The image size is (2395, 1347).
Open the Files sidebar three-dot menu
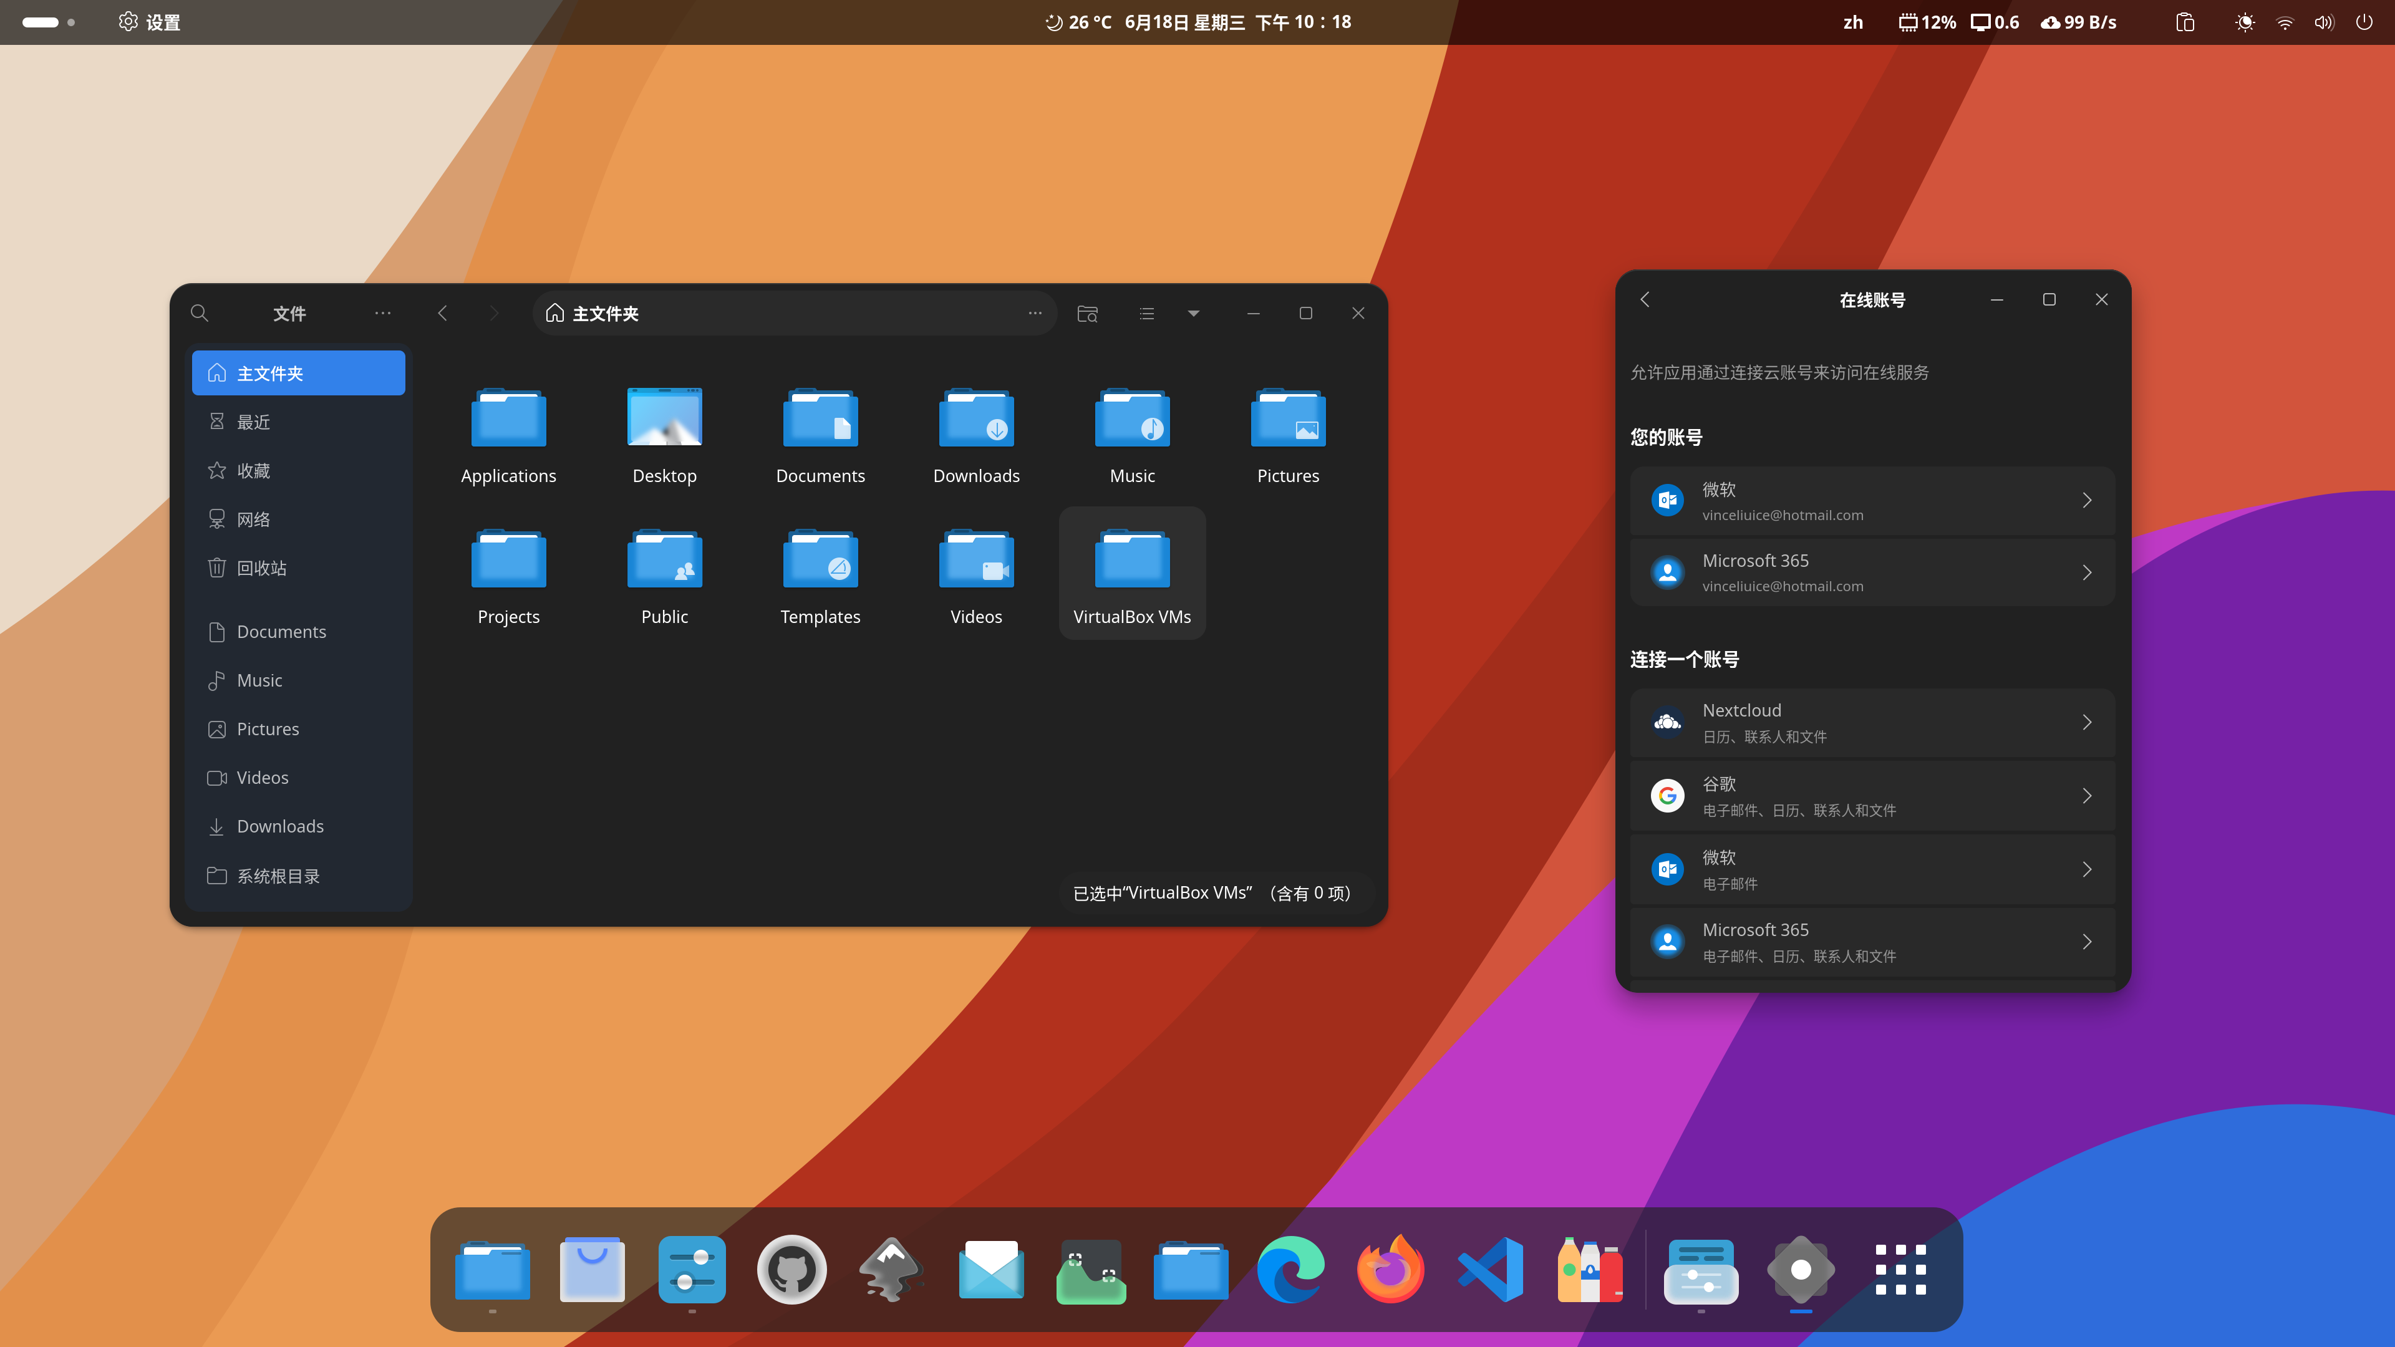[x=383, y=313]
